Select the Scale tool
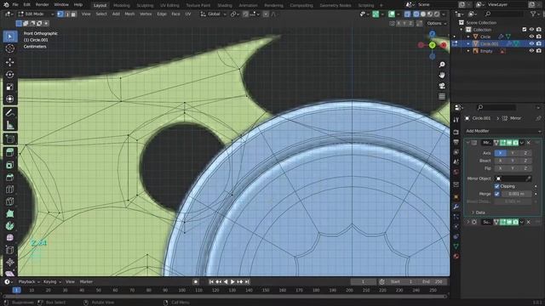Image resolution: width=545 pixels, height=306 pixels. click(x=10, y=87)
